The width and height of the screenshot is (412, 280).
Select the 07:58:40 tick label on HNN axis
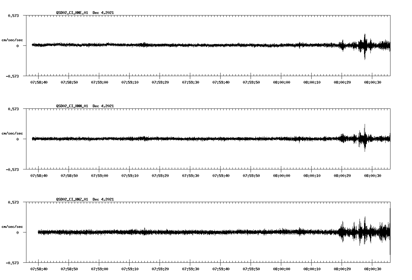click(x=39, y=176)
